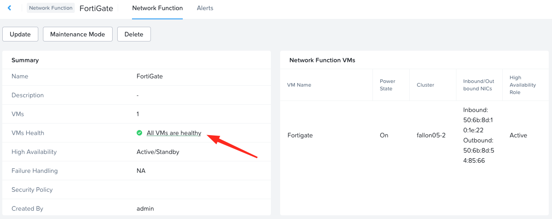552x219 pixels.
Task: Open the Alerts tab
Action: pyautogui.click(x=205, y=8)
